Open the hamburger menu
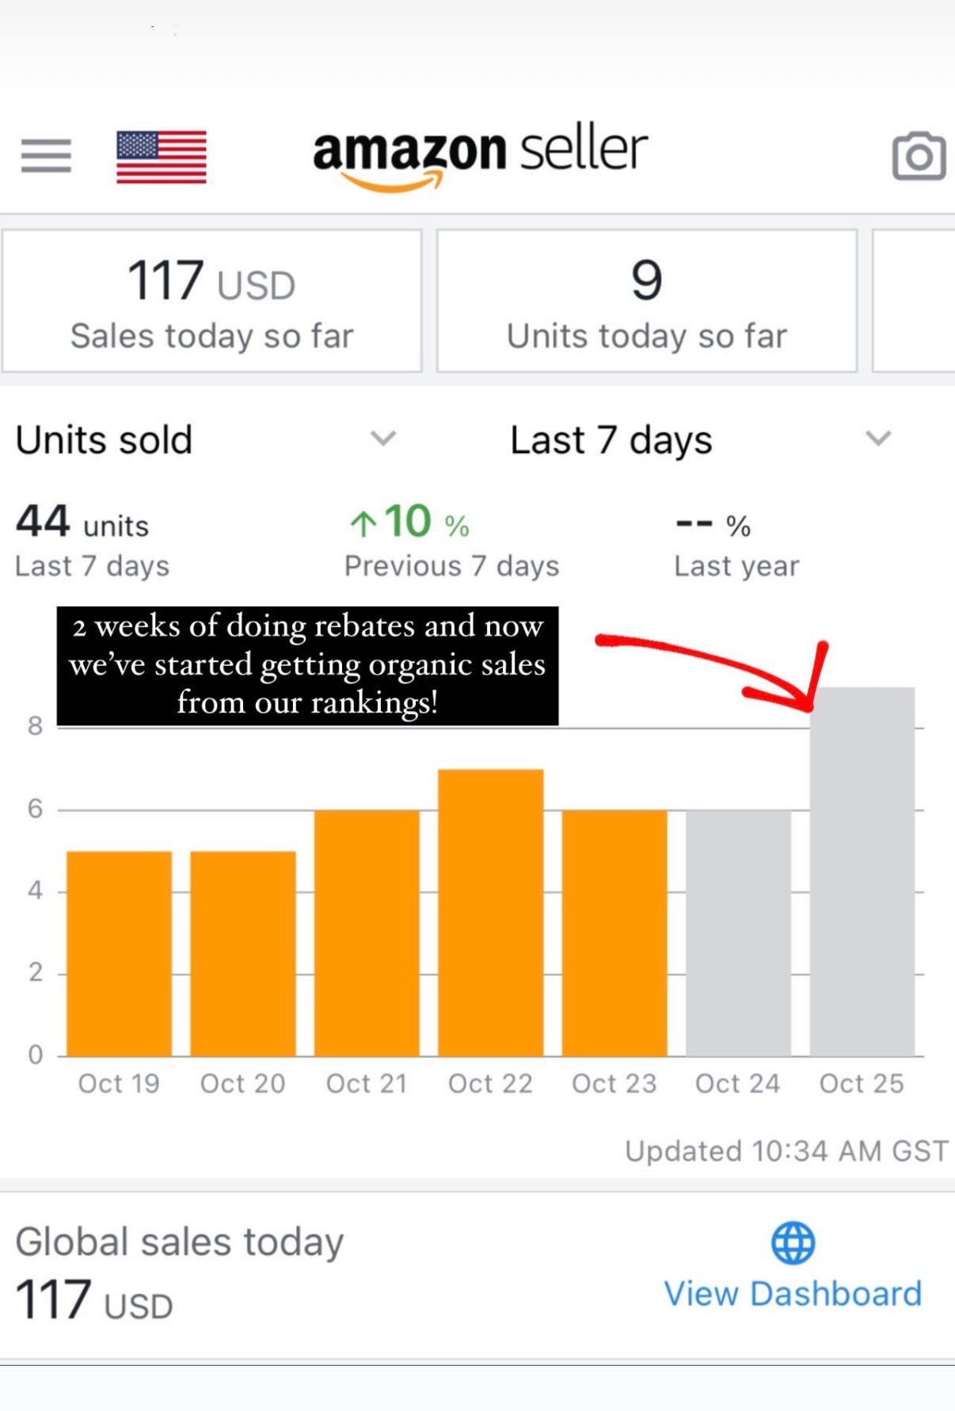The image size is (955, 1411). pos(46,155)
